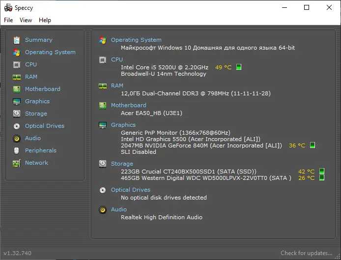Screen dimensions: 341x260
Task: Click the Motherboard heading link in main panel
Action: point(129,105)
